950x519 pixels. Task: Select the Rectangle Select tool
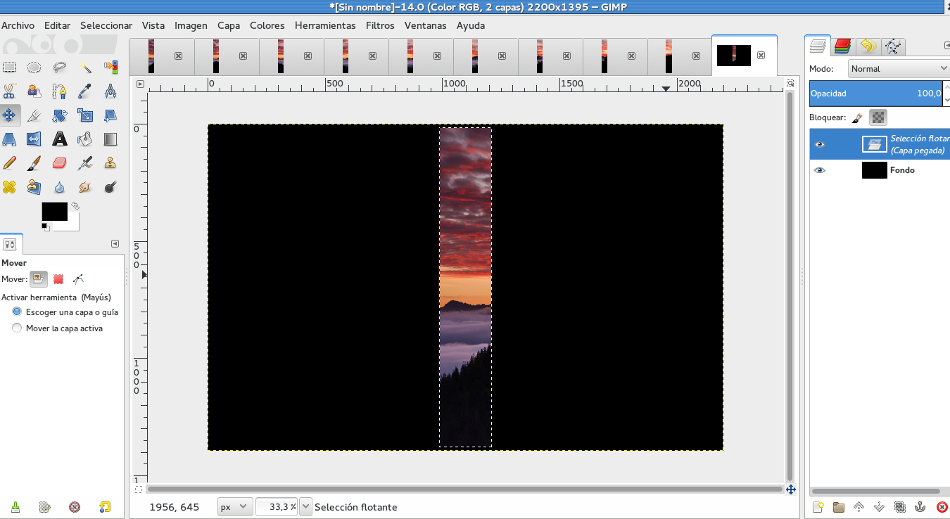10,68
